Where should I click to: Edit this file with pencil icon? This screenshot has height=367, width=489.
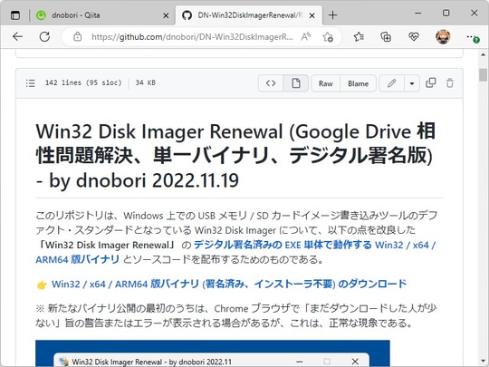pos(392,83)
